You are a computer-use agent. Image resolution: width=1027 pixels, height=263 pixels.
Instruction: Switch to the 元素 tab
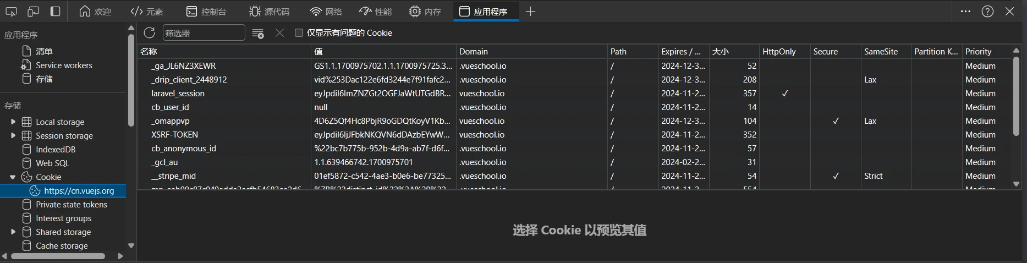click(x=147, y=12)
